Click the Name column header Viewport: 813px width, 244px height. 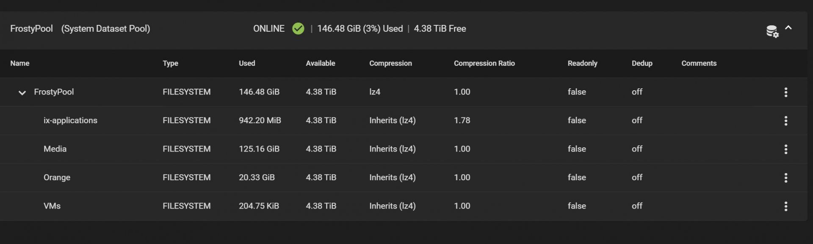[x=20, y=63]
